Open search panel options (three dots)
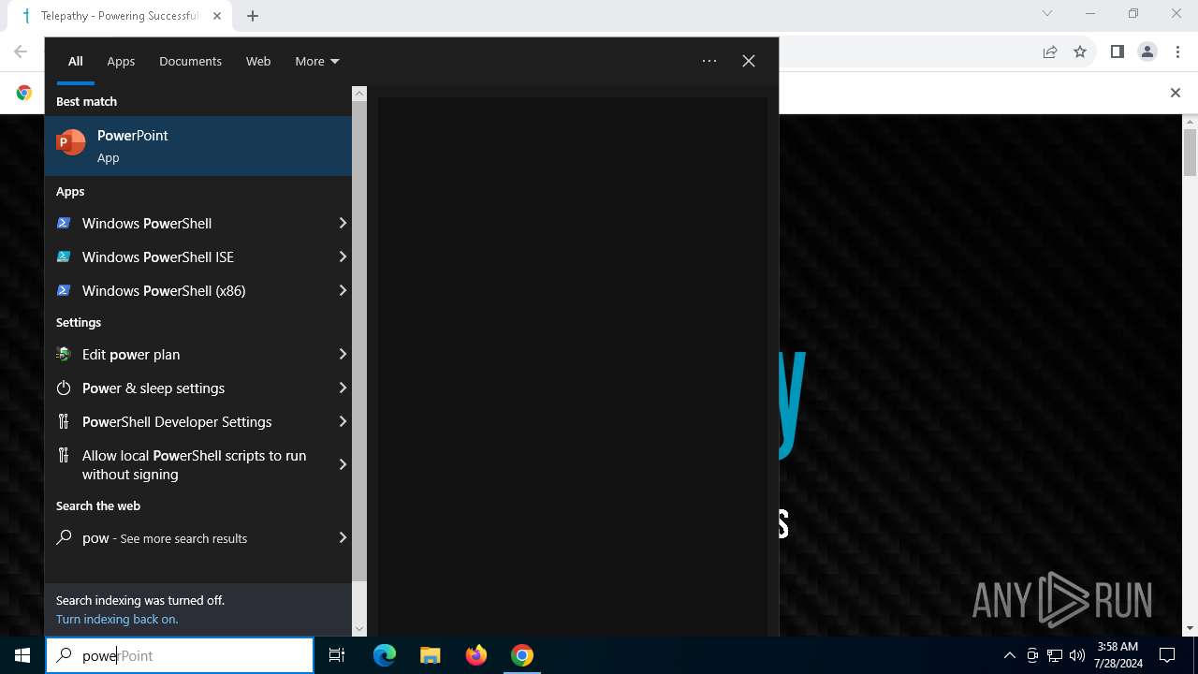 pos(709,61)
